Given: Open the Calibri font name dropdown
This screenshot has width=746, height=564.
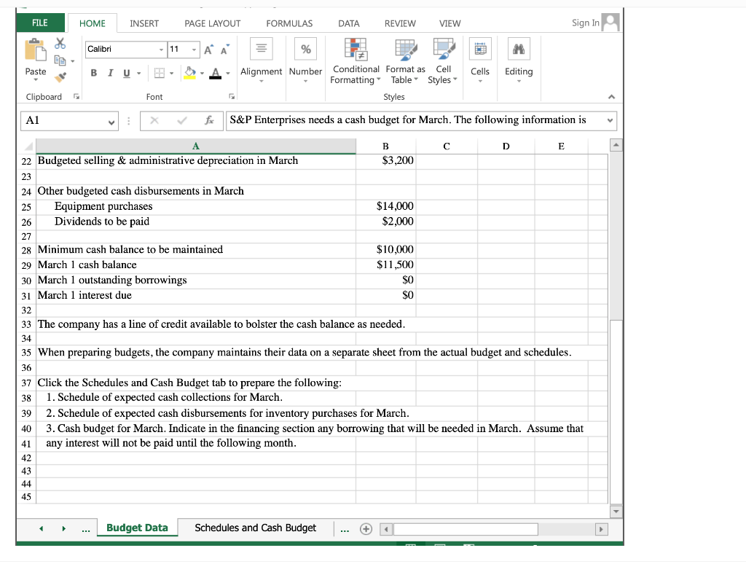Looking at the screenshot, I should (160, 50).
